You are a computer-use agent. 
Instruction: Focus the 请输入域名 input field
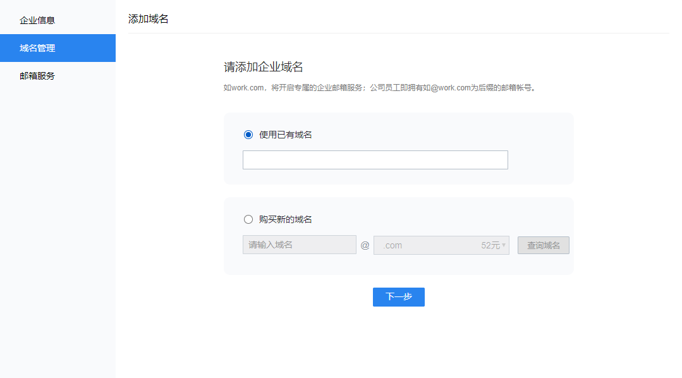tap(299, 245)
